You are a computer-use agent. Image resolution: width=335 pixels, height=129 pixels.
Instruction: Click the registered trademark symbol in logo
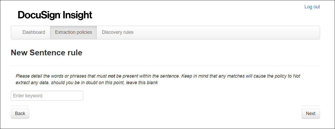[61, 13]
